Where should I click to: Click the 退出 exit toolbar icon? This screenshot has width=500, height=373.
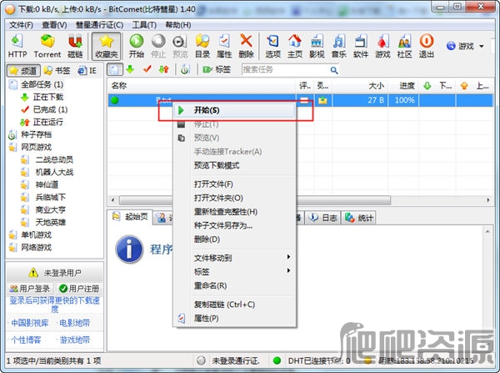pyautogui.click(x=426, y=45)
